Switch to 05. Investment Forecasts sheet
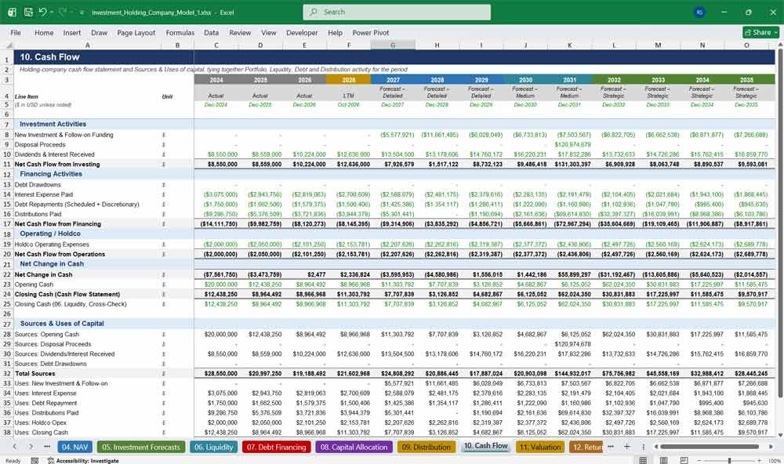 (x=141, y=447)
